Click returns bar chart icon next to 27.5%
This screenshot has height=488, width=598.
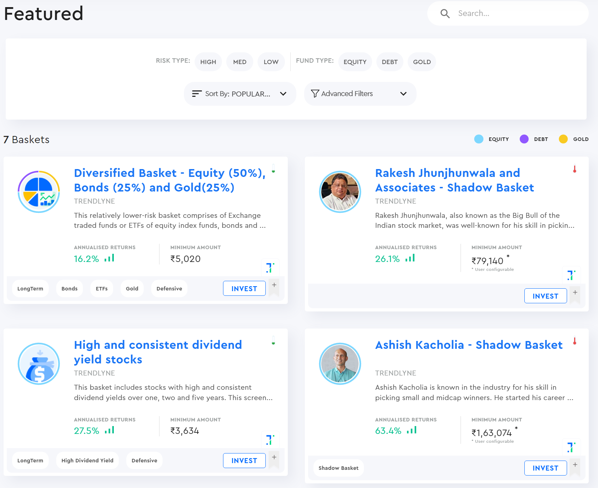[110, 430]
